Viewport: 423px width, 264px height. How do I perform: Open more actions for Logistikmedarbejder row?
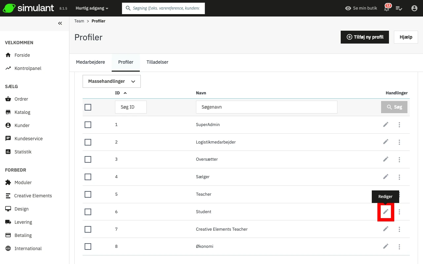(x=399, y=142)
